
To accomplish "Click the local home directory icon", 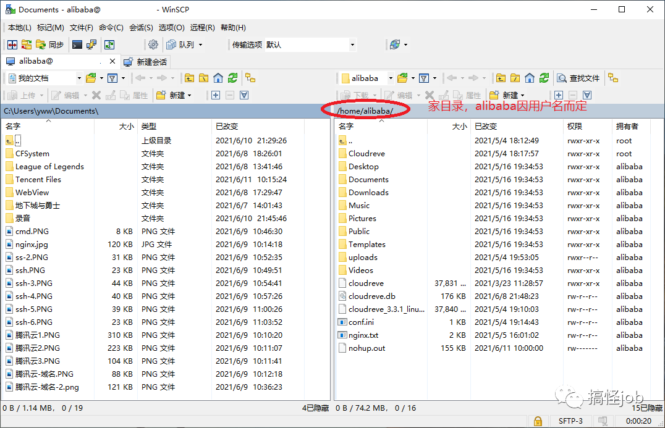I will (218, 78).
